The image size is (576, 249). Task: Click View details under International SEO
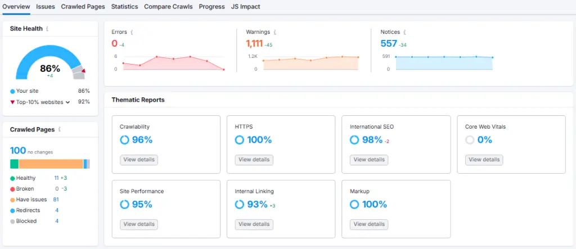pos(368,160)
